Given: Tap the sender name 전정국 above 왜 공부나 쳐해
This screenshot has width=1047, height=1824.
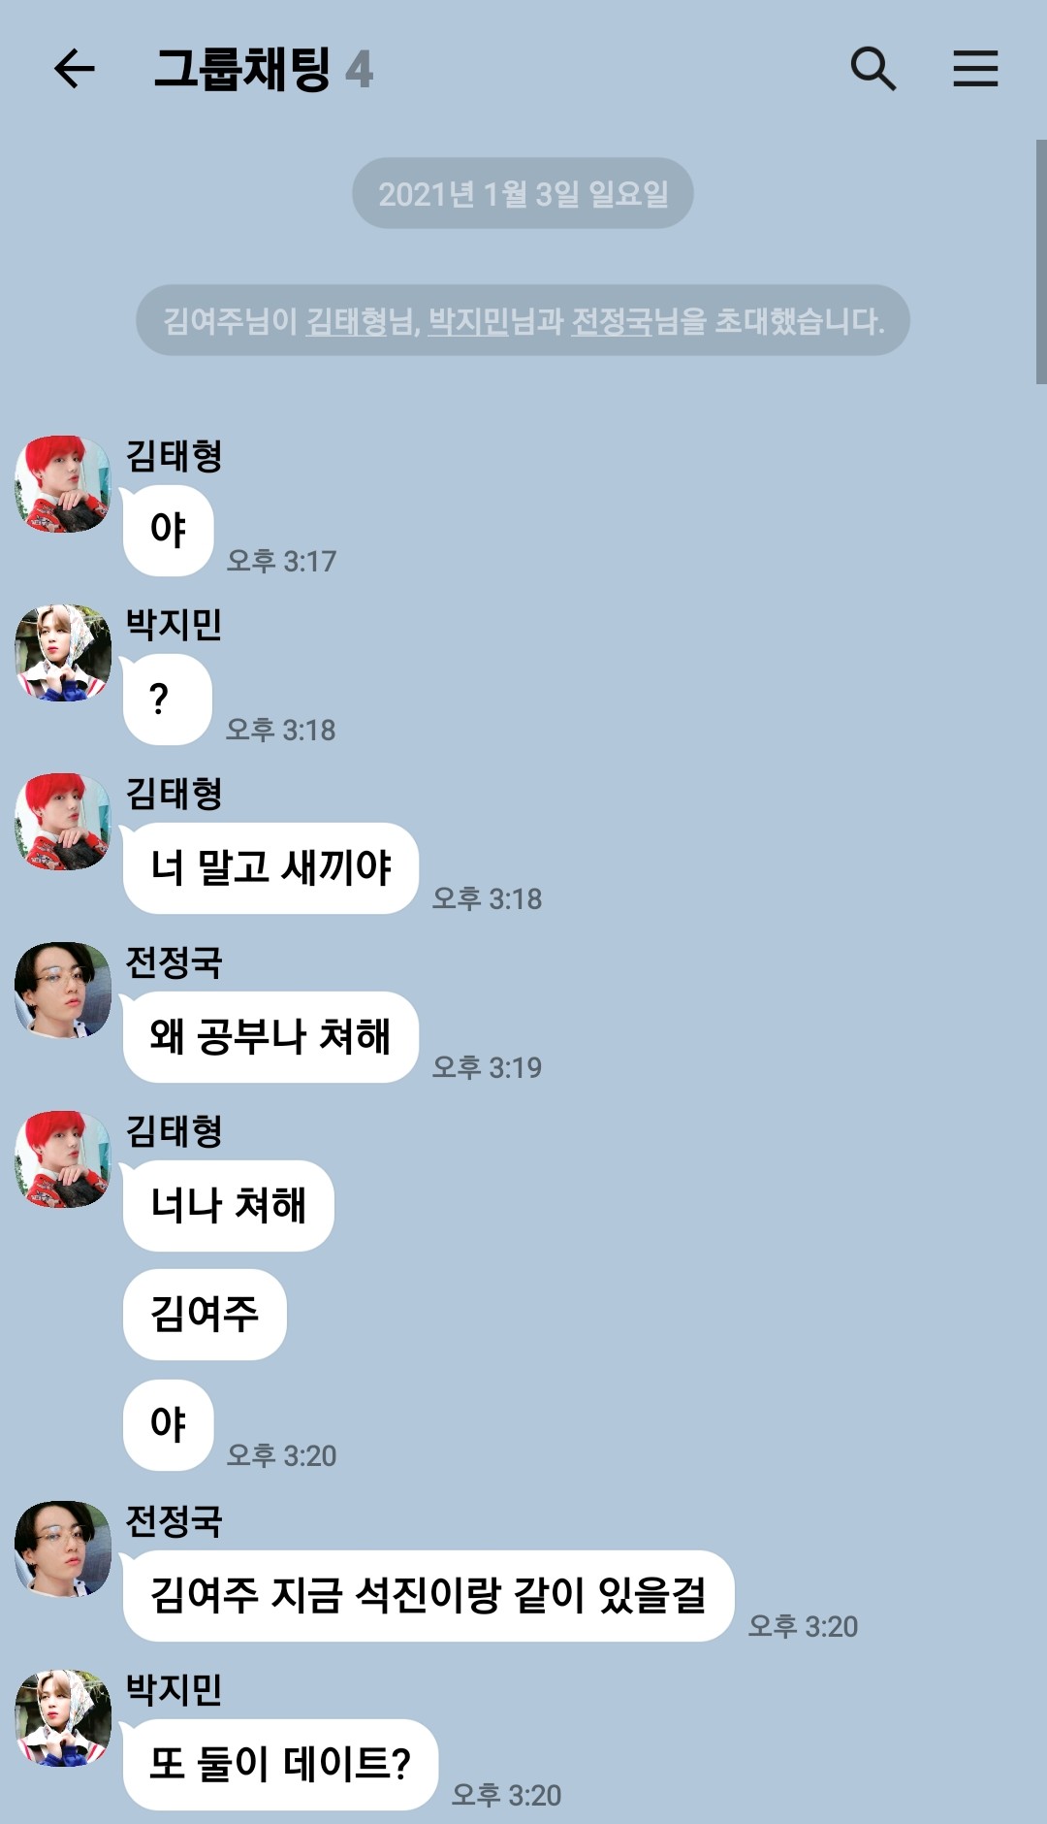Looking at the screenshot, I should pos(174,962).
